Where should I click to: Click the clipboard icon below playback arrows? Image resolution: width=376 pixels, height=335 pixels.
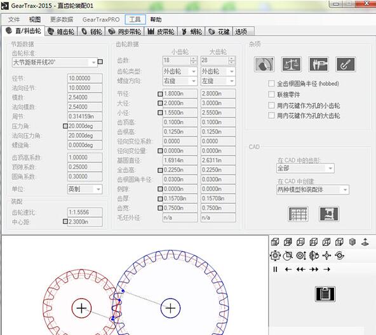pyautogui.click(x=325, y=294)
